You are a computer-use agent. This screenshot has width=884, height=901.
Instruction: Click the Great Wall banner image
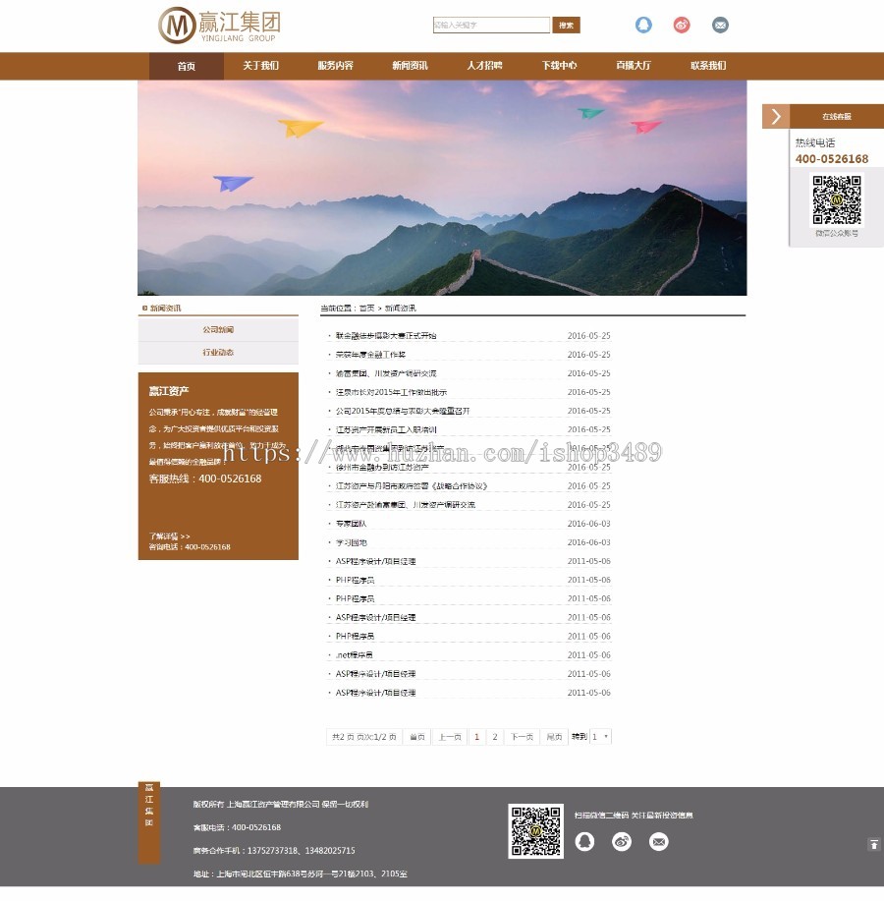pyautogui.click(x=442, y=188)
